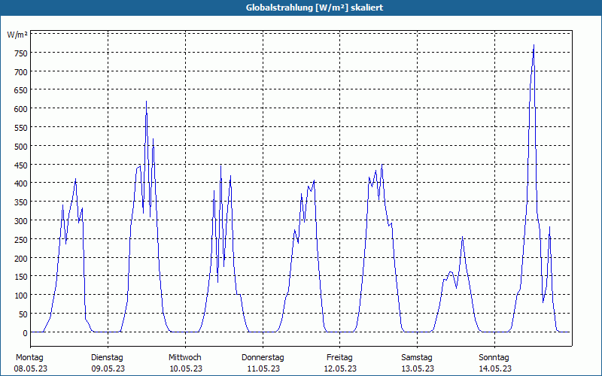Click the 250 y-axis value
Viewport: 602px width, 376px height.
pyautogui.click(x=20, y=240)
